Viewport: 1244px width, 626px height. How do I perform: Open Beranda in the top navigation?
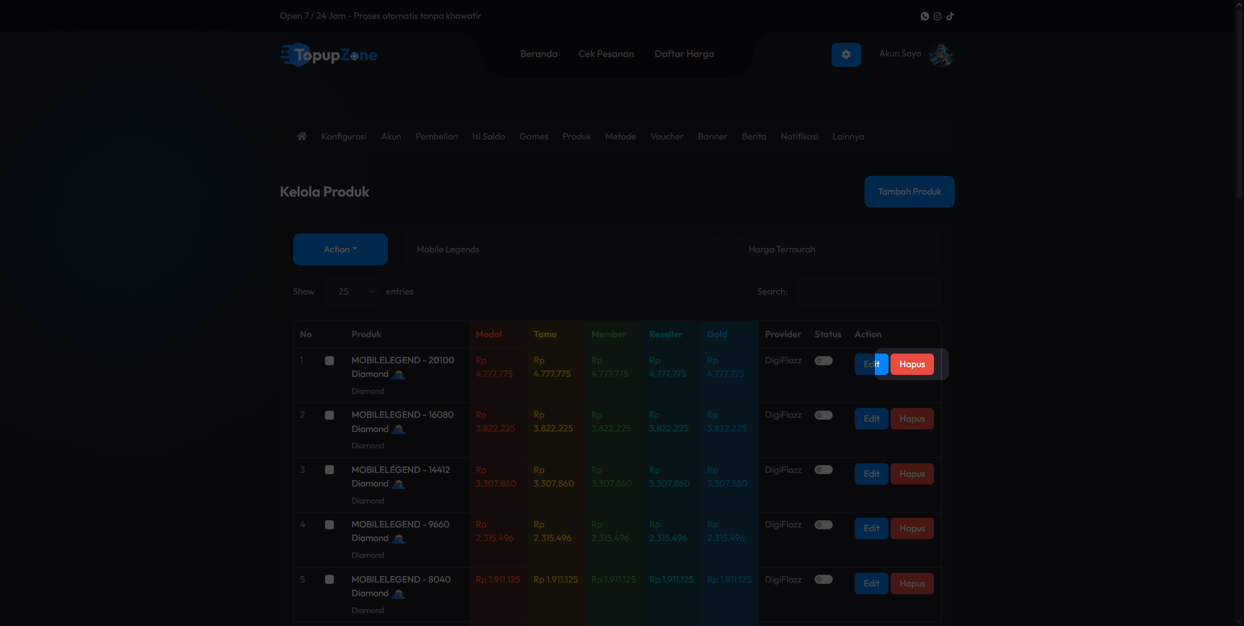539,54
